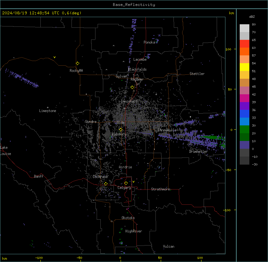Click the Vulcan town label
This screenshot has width=268, height=262.
click(169, 246)
